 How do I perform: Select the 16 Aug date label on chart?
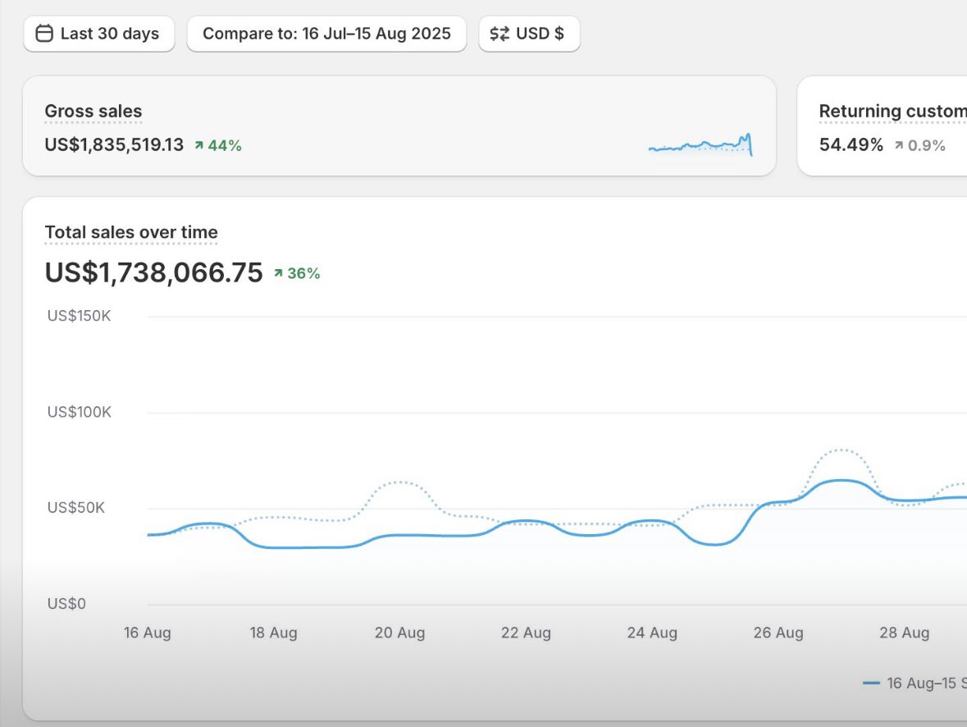pos(148,633)
